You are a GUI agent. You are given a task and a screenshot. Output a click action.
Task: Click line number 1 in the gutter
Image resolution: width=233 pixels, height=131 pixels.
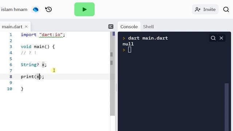[x=11, y=35]
